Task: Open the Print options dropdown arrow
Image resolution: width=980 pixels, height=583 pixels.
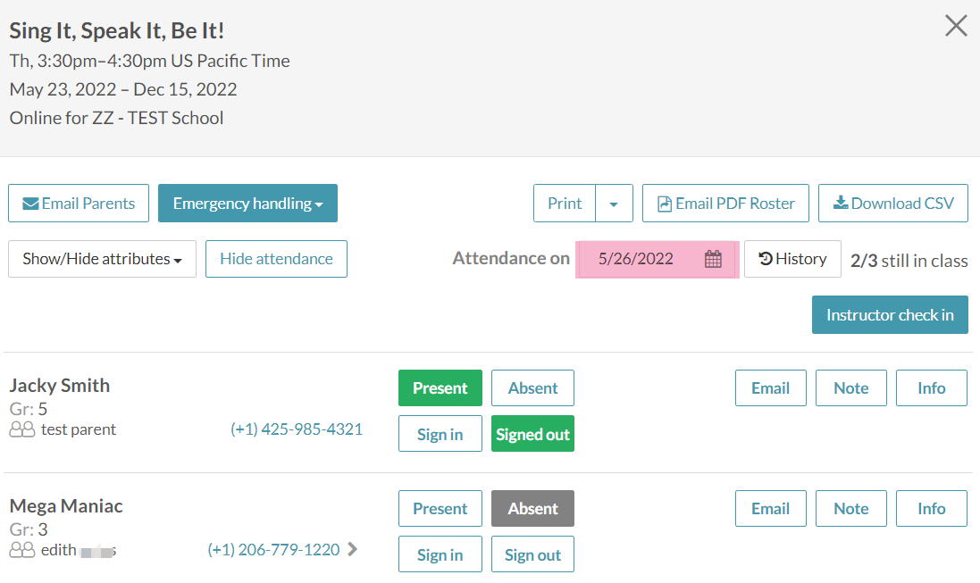Action: point(614,204)
